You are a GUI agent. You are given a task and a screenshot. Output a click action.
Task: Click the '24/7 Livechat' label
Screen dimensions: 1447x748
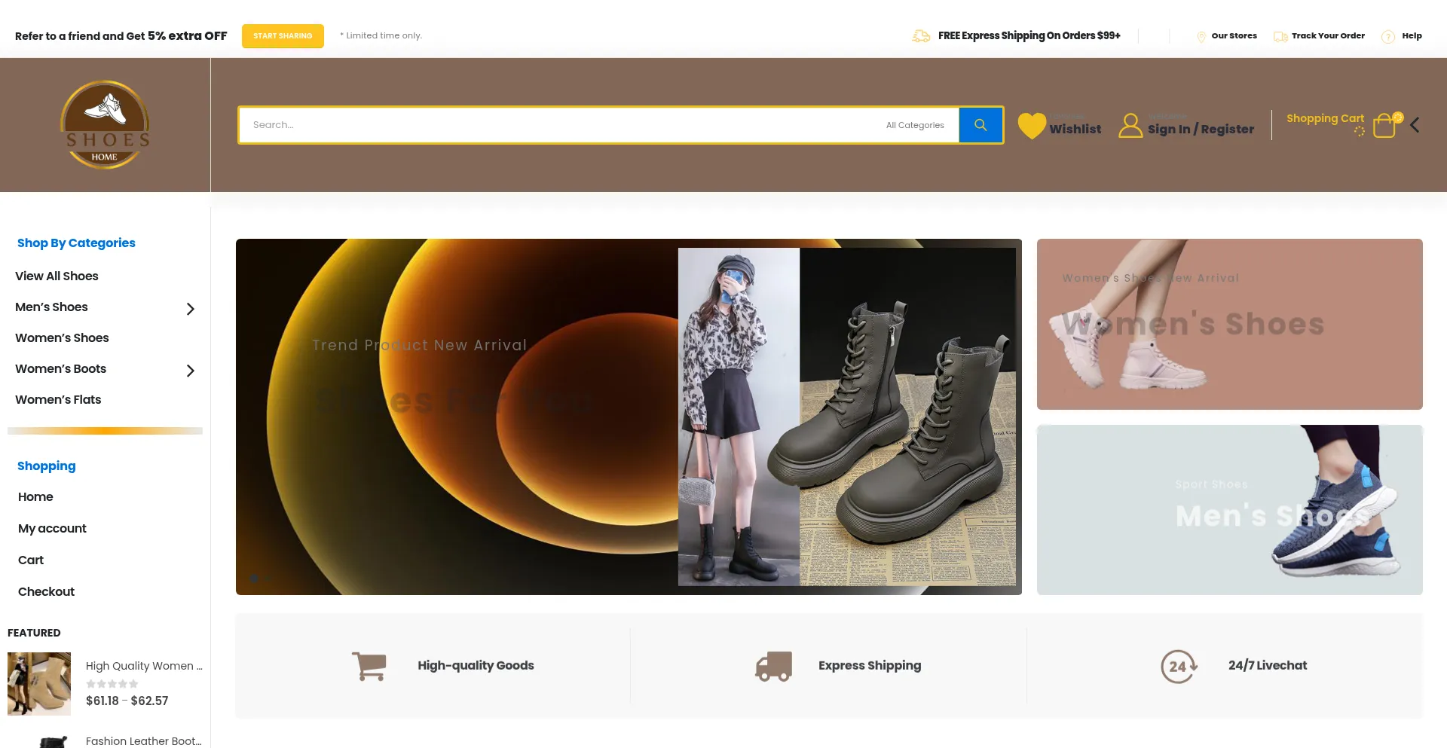(x=1268, y=665)
